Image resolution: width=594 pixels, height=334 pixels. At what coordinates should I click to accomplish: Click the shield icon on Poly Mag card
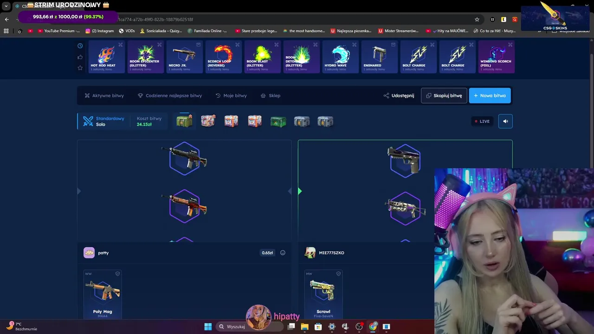117,274
